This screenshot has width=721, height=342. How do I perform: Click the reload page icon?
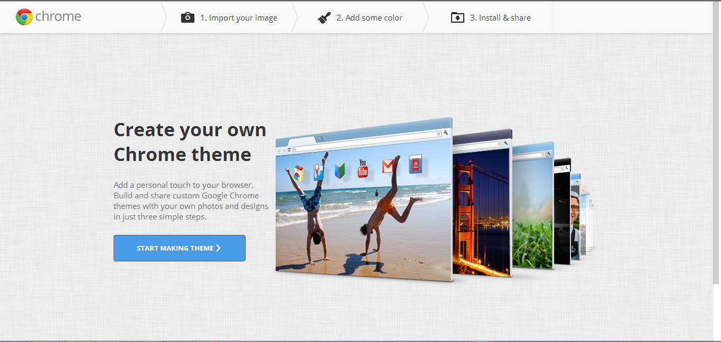tap(289, 149)
